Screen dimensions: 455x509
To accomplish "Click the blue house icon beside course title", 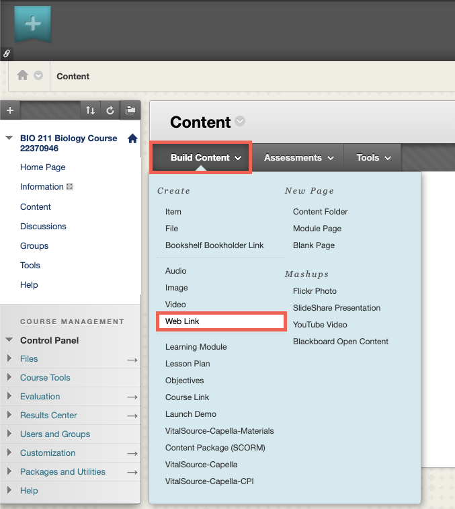I will (x=132, y=139).
